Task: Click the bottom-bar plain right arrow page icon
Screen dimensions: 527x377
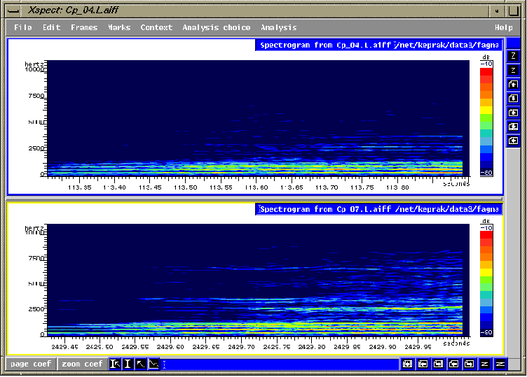Action: point(470,364)
